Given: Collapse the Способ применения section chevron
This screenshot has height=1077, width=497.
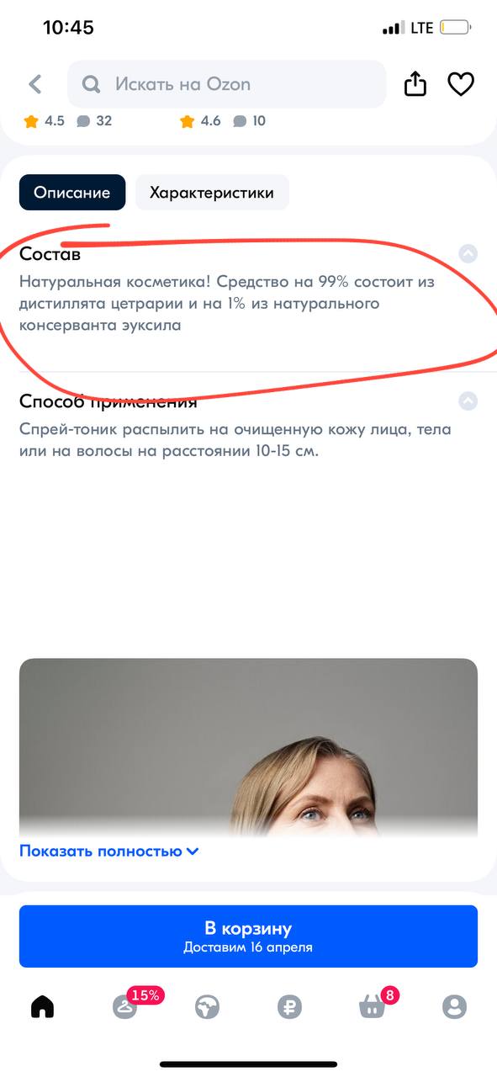Looking at the screenshot, I should [468, 401].
